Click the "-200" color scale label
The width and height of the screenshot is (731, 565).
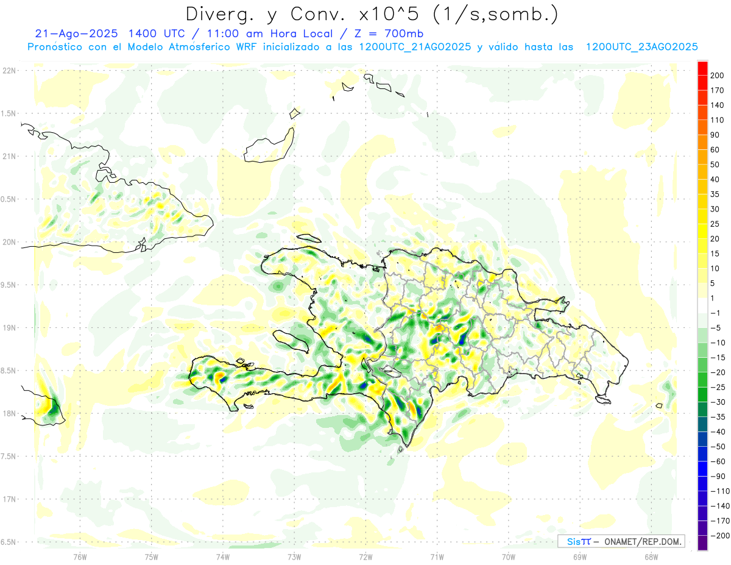point(720,536)
